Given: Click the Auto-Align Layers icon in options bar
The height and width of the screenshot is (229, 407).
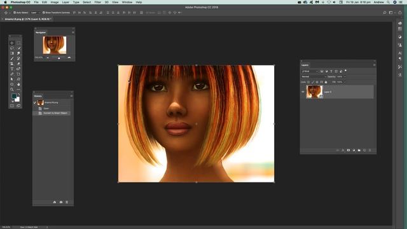Looking at the screenshot, I should [x=141, y=13].
